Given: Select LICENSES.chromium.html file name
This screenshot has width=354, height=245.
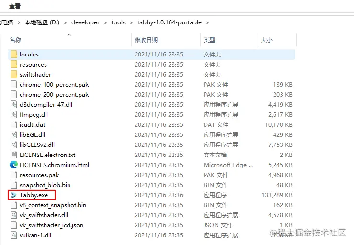Looking at the screenshot, I should click(54, 165).
